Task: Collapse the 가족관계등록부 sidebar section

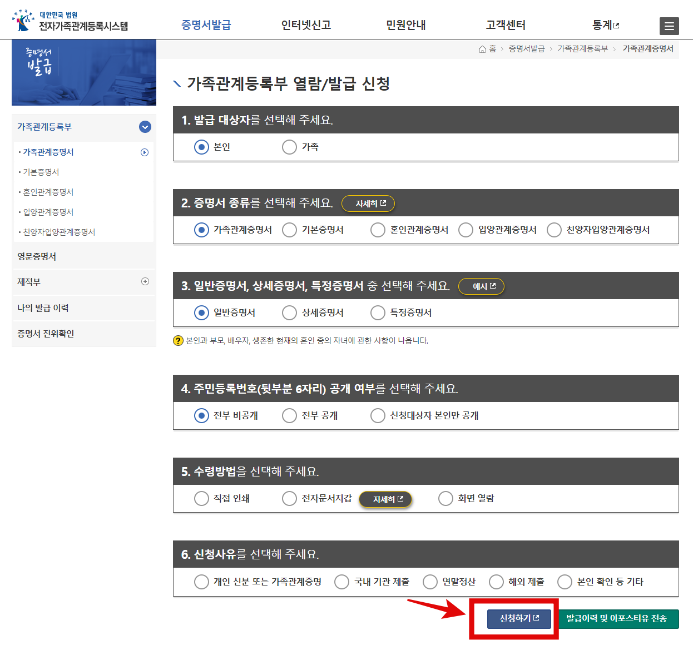Action: click(x=145, y=127)
